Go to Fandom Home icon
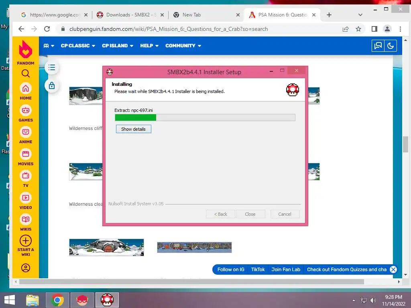Viewport: 411px width, 308px height. 25,89
